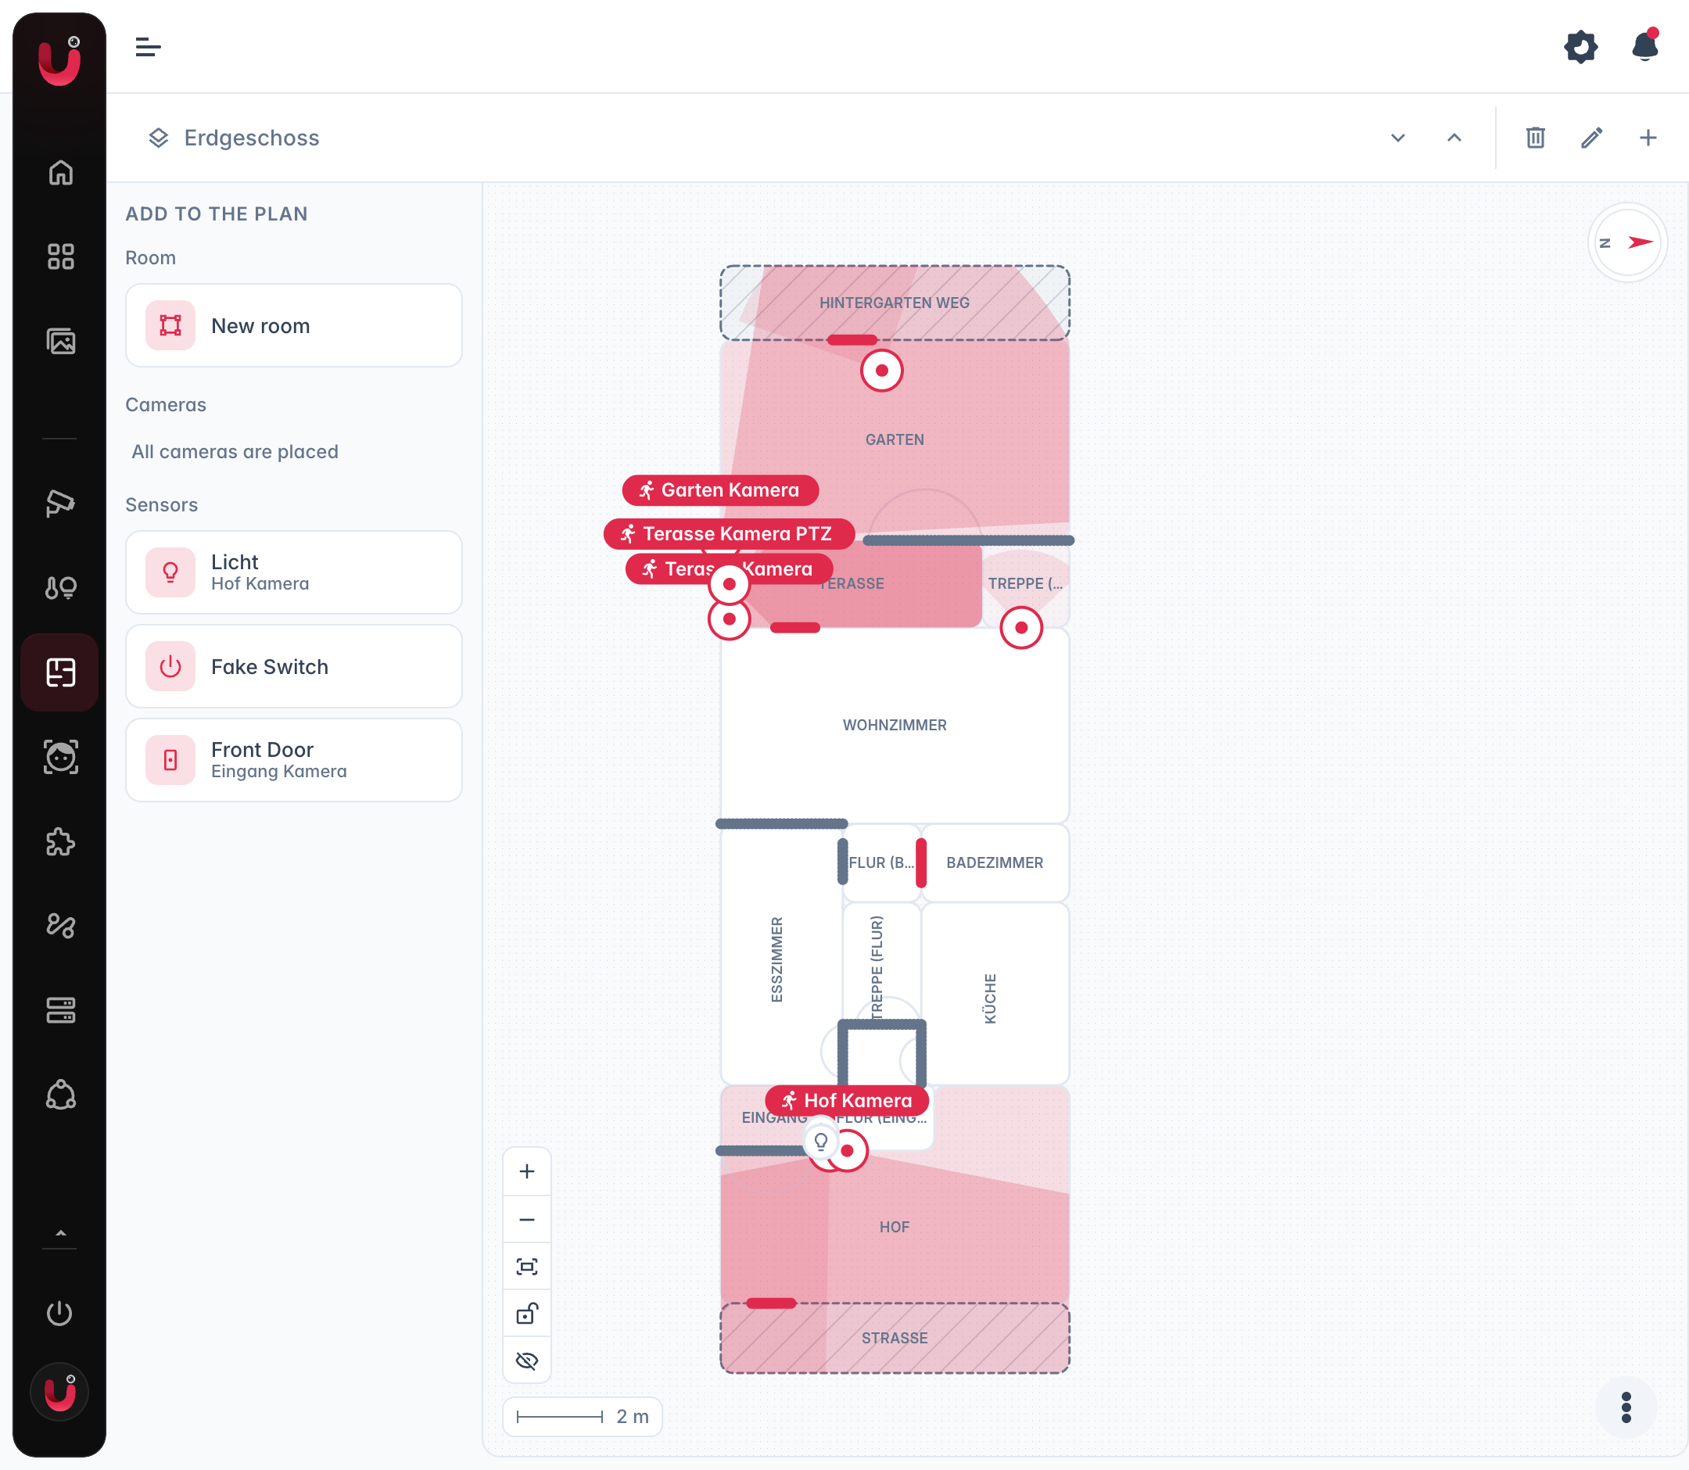The height and width of the screenshot is (1470, 1689).
Task: Select Erdgeschoss floor title
Action: click(x=251, y=138)
